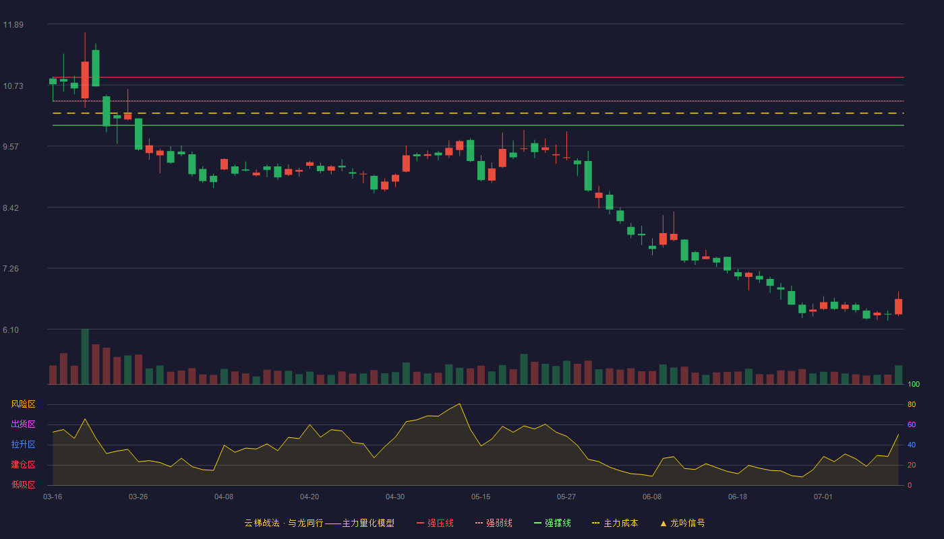Viewport: 944px width, 539px height.
Task: Toggle the 主力成本 legend item
Action: point(615,523)
